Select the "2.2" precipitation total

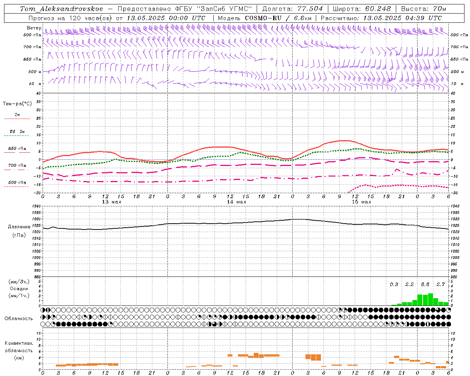[x=409, y=284]
